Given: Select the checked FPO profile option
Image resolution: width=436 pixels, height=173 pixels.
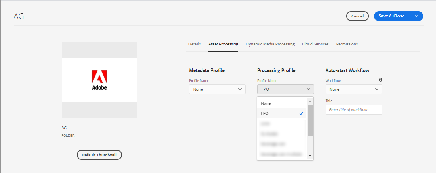Looking at the screenshot, I should pyautogui.click(x=282, y=113).
